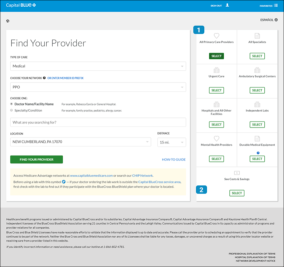Click the Hospitals and Other Facilities icon
The image size is (284, 267).
tap(216, 104)
